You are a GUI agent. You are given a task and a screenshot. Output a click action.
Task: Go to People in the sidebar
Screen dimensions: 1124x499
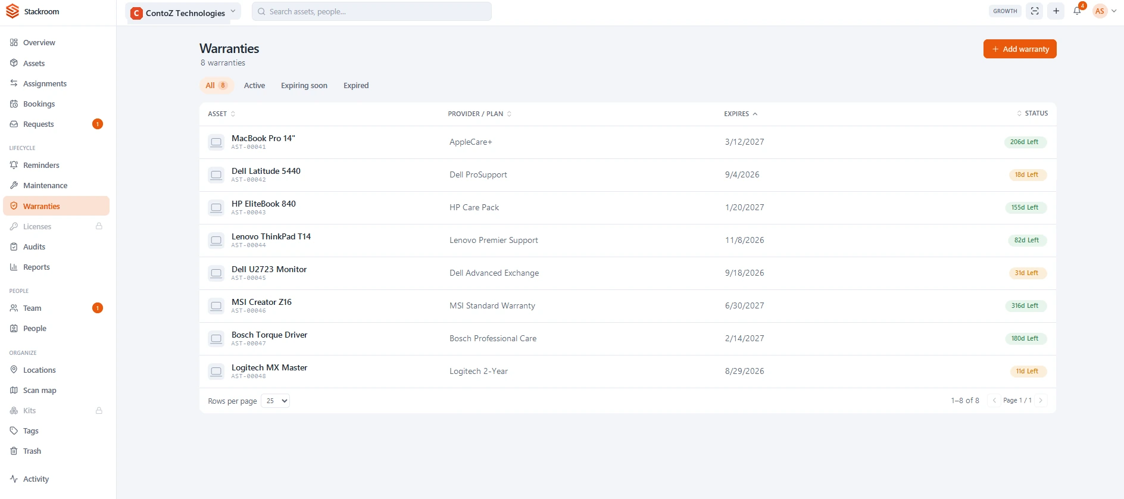[x=57, y=328]
